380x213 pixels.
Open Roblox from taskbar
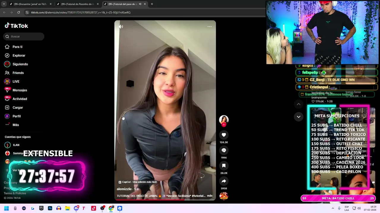click(x=120, y=208)
